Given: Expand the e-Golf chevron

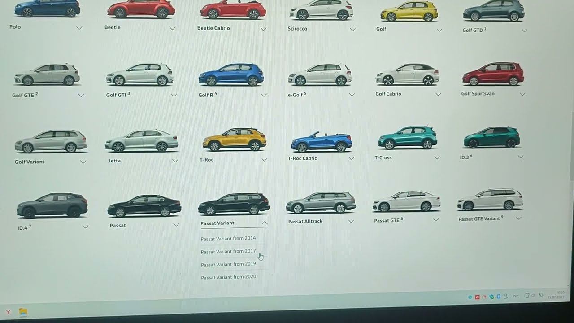Looking at the screenshot, I should [352, 95].
